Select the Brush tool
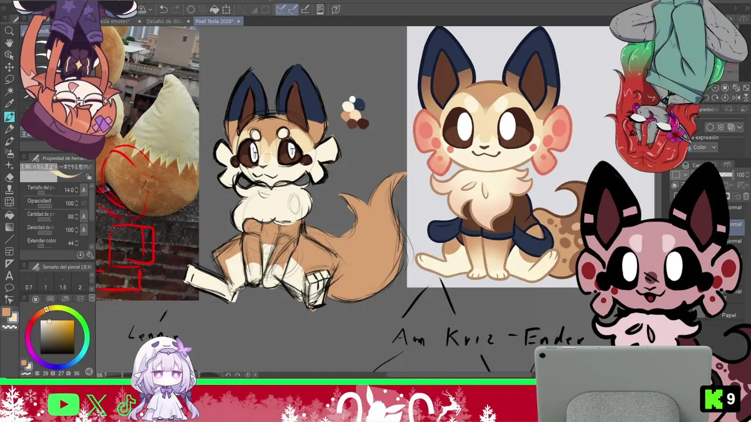The width and height of the screenshot is (751, 422). pyautogui.click(x=9, y=141)
